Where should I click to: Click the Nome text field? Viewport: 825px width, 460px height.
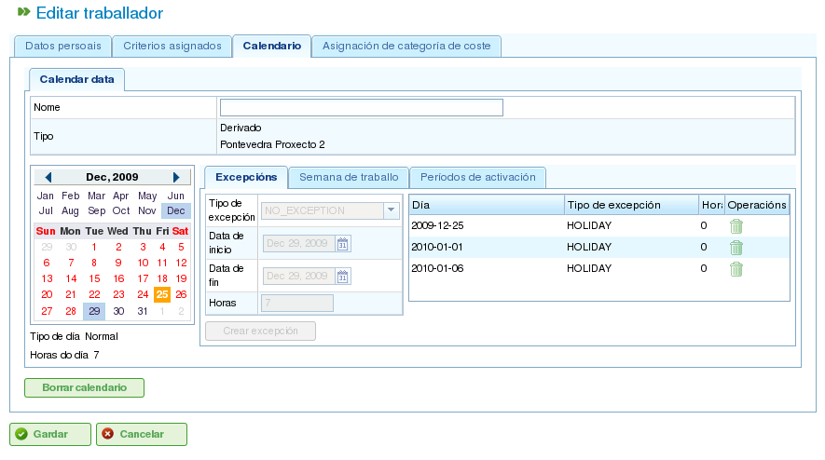coord(361,107)
